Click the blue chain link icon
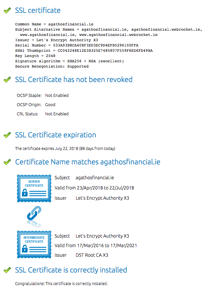This screenshot has width=209, height=289. click(x=34, y=216)
